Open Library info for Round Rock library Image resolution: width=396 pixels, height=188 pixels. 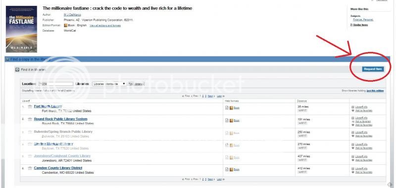pos(361,118)
